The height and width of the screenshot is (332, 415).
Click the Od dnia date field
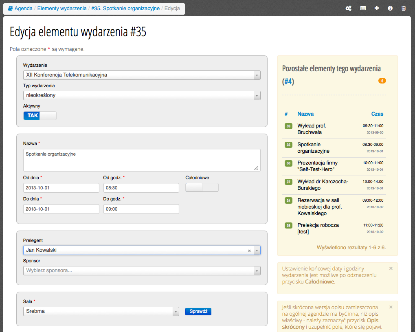click(x=61, y=188)
